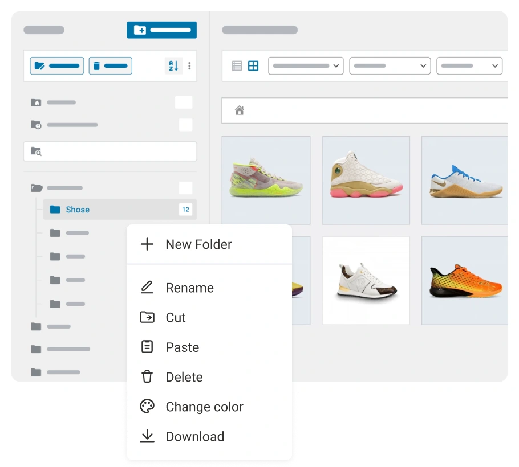Screen dimensions: 519x467
Task: Open the second filter dropdown
Action: (390, 66)
